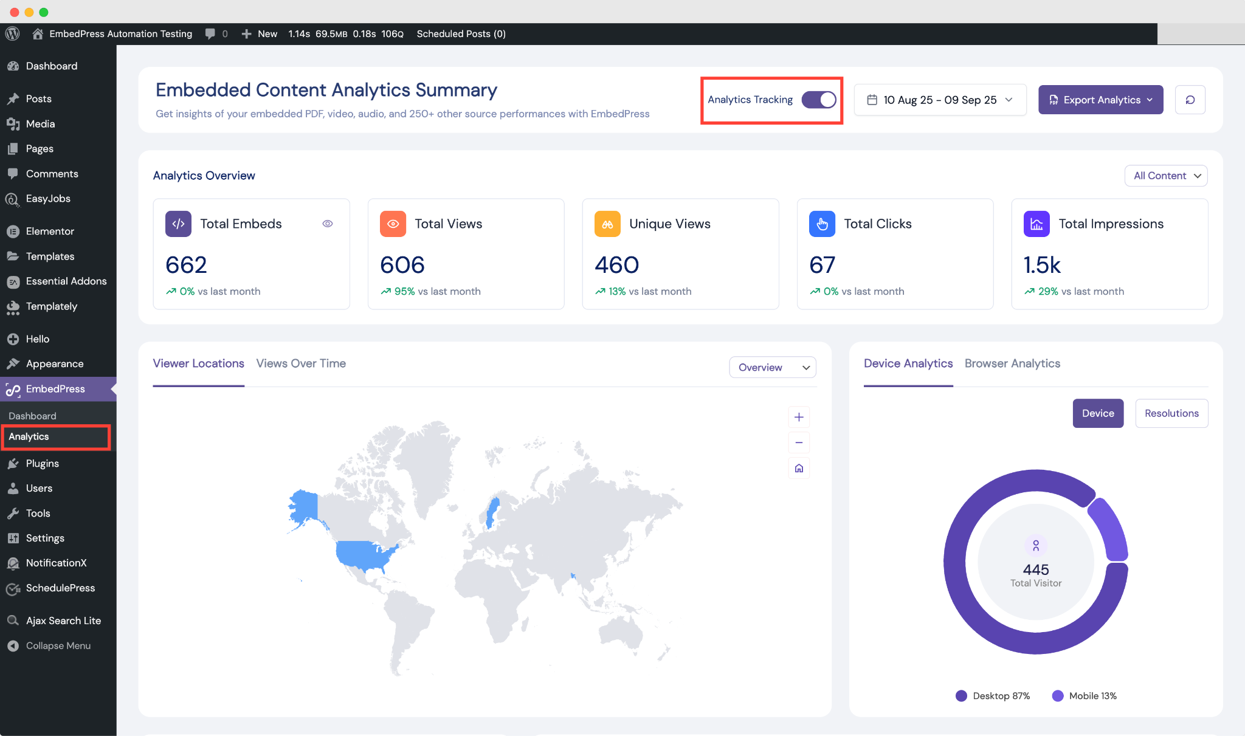Collapse the admin sidebar menu
Screen dimensions: 1245x736
point(58,645)
